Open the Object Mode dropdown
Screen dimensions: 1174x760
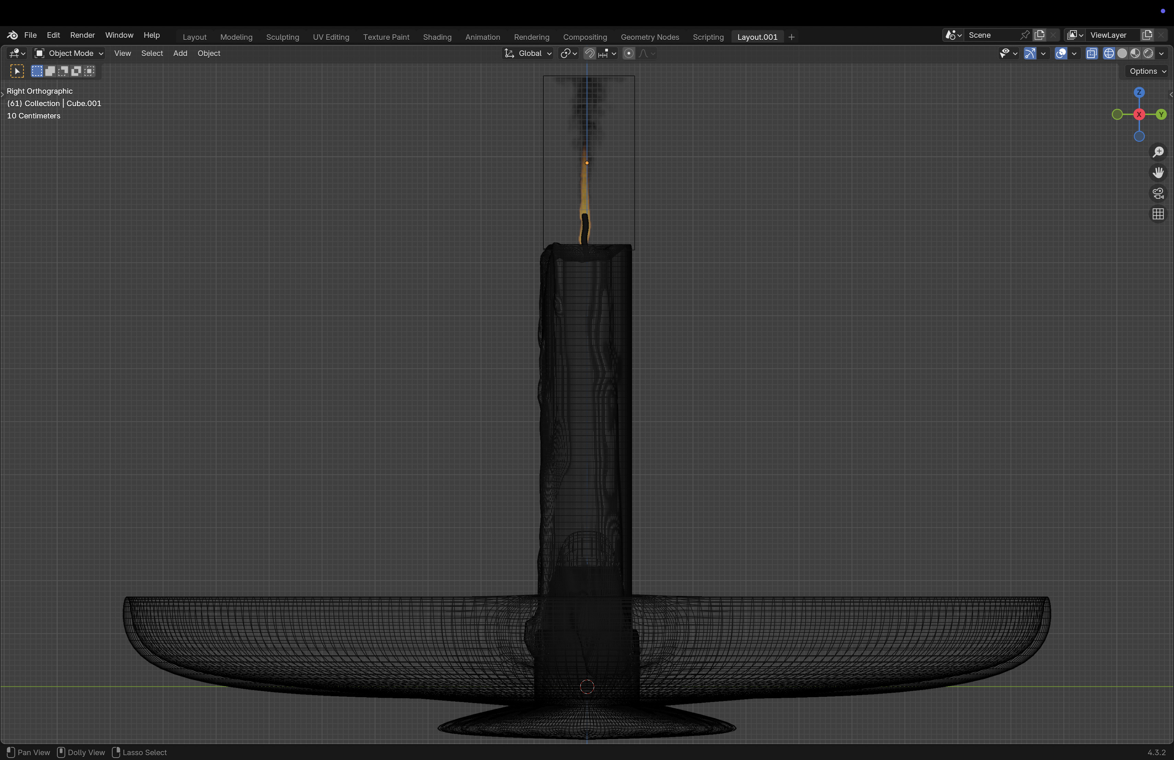tap(69, 53)
